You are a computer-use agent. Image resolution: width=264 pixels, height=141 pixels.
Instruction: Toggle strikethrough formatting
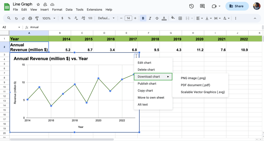[x=157, y=18]
